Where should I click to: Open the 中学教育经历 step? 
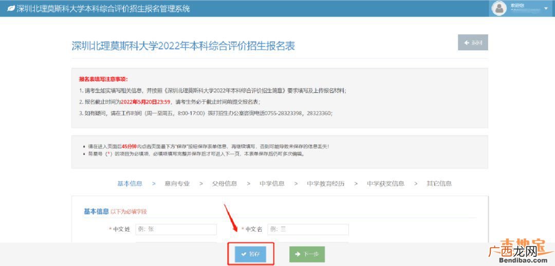[326, 184]
